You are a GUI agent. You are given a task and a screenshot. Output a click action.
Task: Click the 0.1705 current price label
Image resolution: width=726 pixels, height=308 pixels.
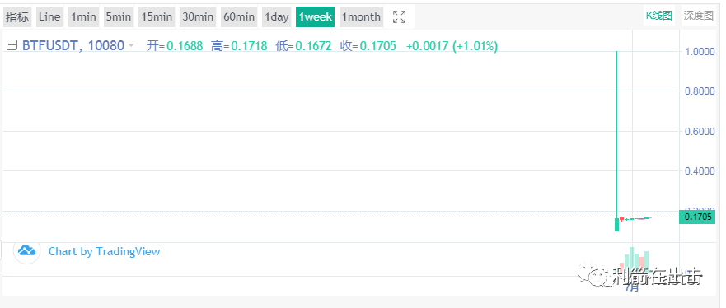click(697, 217)
